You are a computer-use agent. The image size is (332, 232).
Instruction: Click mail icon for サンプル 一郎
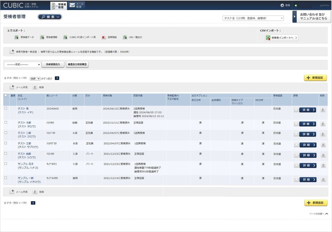click(x=296, y=180)
